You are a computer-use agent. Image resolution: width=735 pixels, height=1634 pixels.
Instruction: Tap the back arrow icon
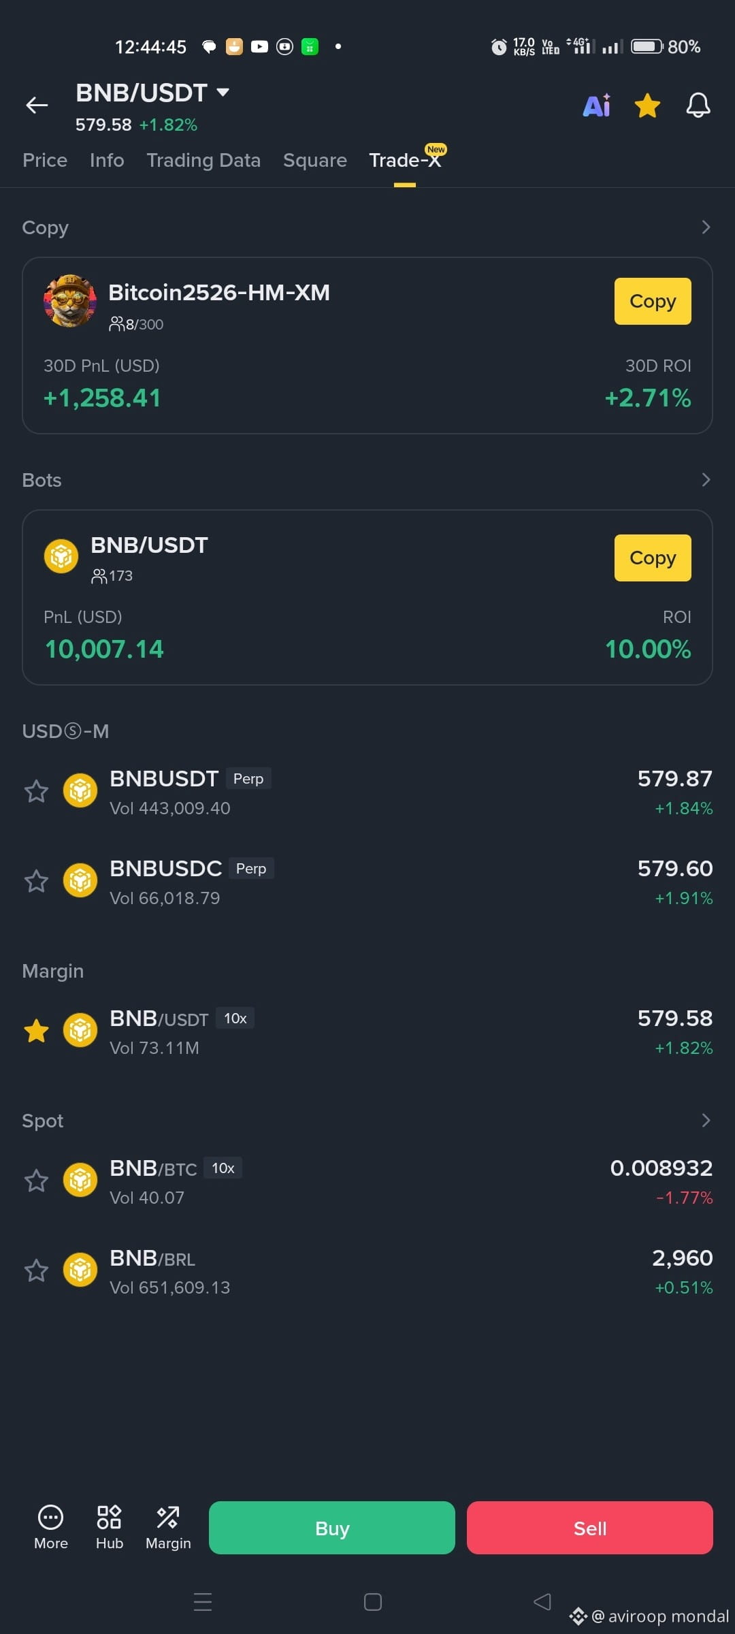(37, 105)
